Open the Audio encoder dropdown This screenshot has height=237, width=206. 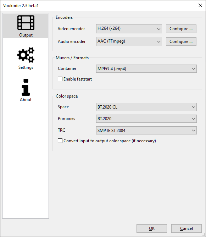pos(129,42)
